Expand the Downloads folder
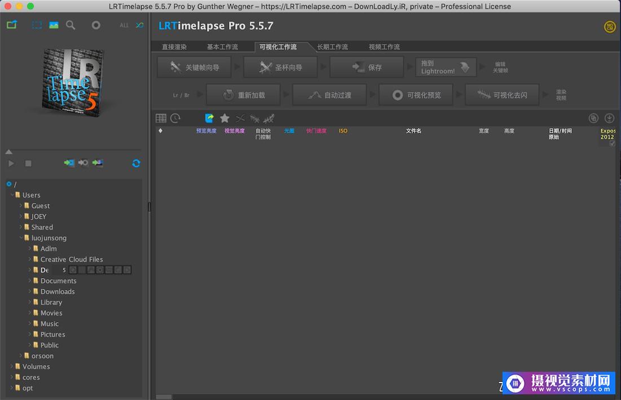The image size is (621, 400). point(30,291)
